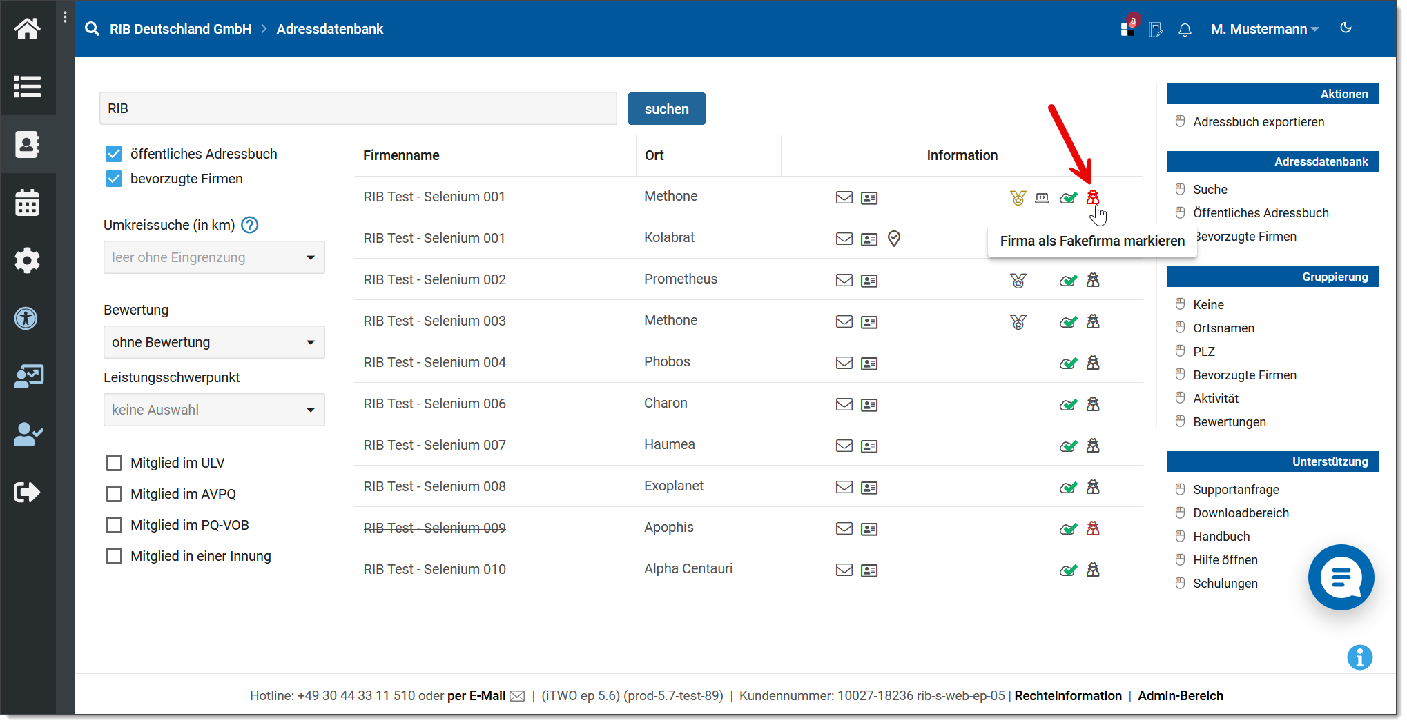This screenshot has height=725, width=1407.
Task: Open the Umkreissuche distance dropdown
Action: tap(214, 257)
